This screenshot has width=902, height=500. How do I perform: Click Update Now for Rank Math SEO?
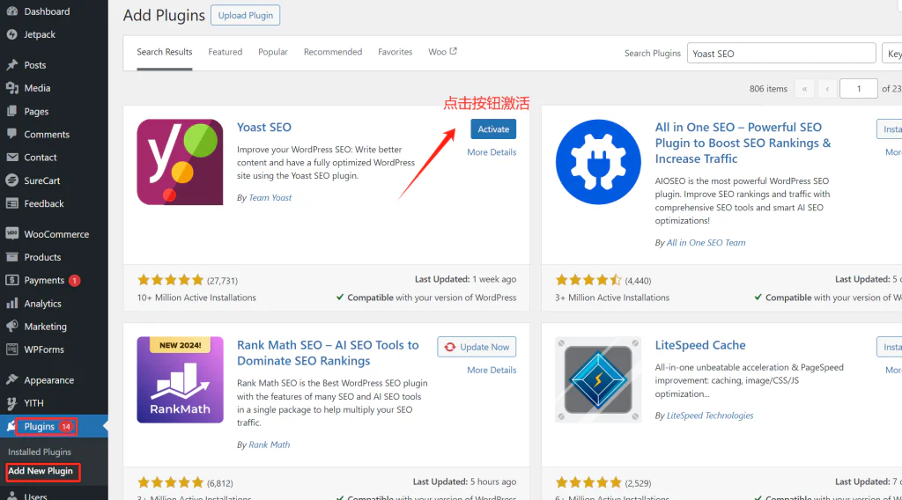click(x=477, y=347)
